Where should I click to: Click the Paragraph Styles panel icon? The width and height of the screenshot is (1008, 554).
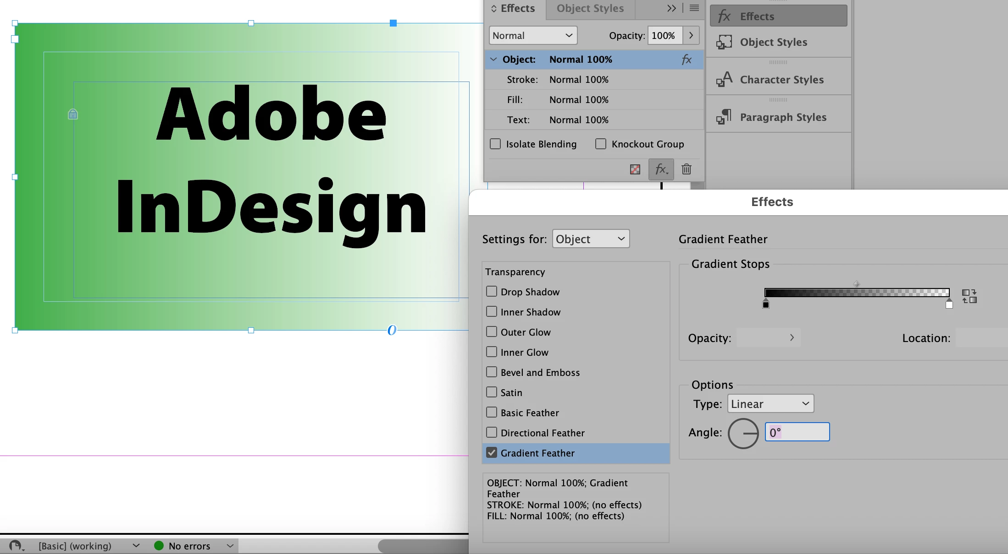click(724, 117)
